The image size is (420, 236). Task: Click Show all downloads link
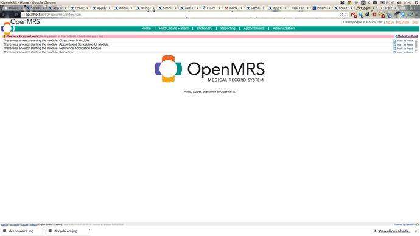click(x=394, y=231)
